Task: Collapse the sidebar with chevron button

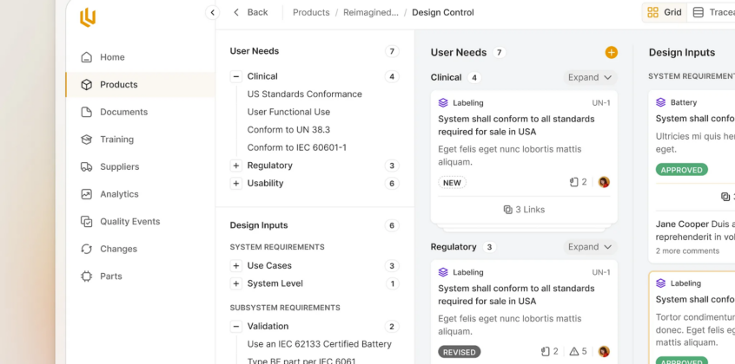Action: point(212,12)
